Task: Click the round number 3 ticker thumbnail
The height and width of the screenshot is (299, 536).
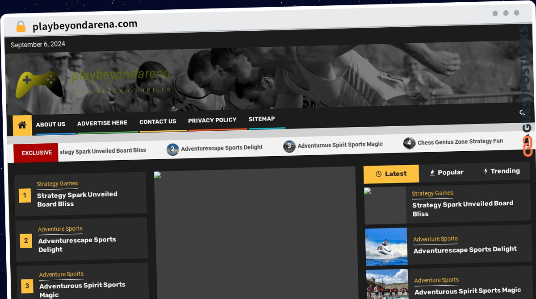Action: coord(289,146)
